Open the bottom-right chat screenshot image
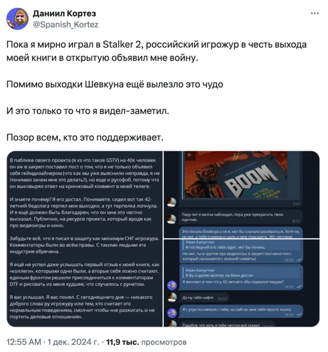The width and height of the screenshot is (328, 352). 241,283
